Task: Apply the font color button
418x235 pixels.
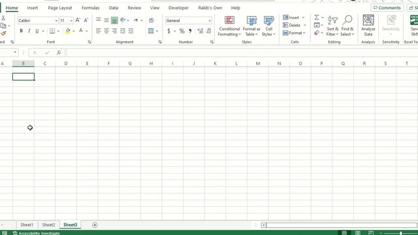Action: tap(81, 31)
